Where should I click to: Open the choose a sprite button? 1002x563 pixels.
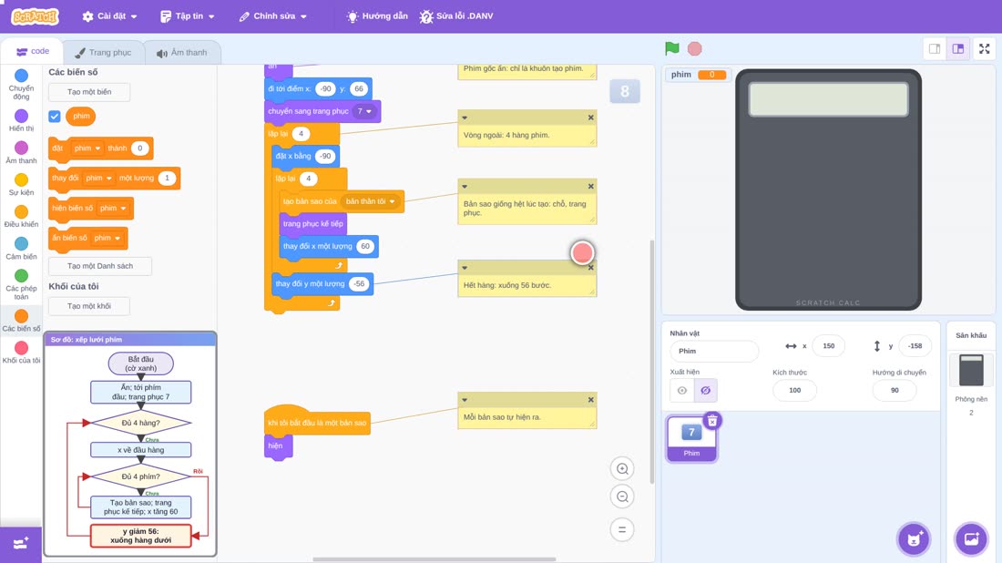pos(914,538)
